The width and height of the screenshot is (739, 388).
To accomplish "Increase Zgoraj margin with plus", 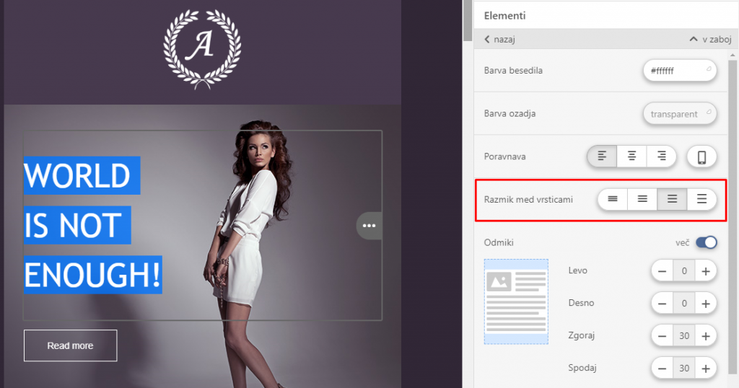I will pyautogui.click(x=706, y=336).
